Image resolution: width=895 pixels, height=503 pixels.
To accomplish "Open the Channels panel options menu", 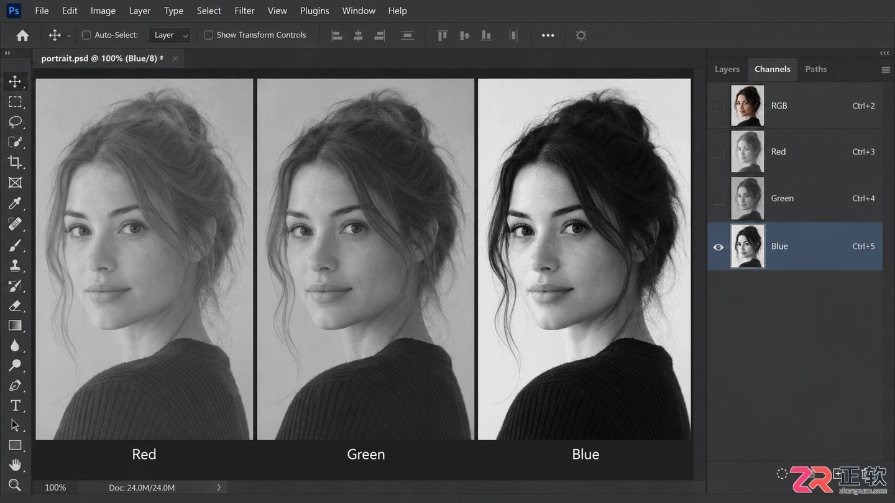I will [x=886, y=70].
